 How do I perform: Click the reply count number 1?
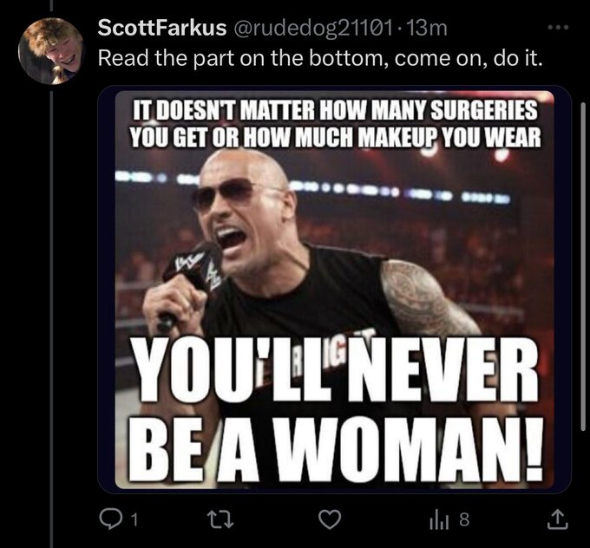pos(134,520)
